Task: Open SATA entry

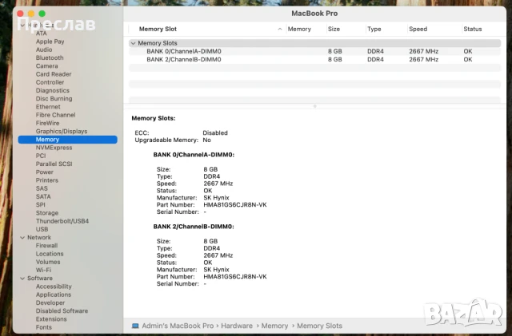Action: (43, 196)
